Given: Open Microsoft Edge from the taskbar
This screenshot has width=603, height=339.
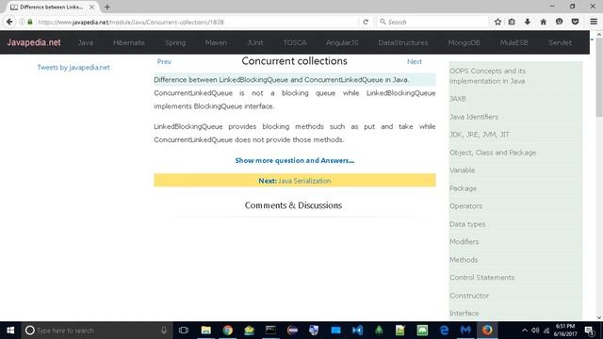Looking at the screenshot, I should point(444,331).
